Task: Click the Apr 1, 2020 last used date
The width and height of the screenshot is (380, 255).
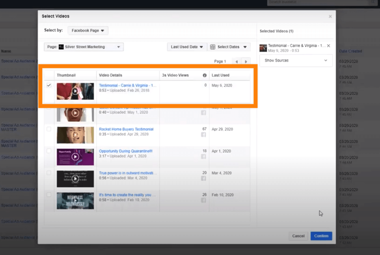Action: point(221,151)
